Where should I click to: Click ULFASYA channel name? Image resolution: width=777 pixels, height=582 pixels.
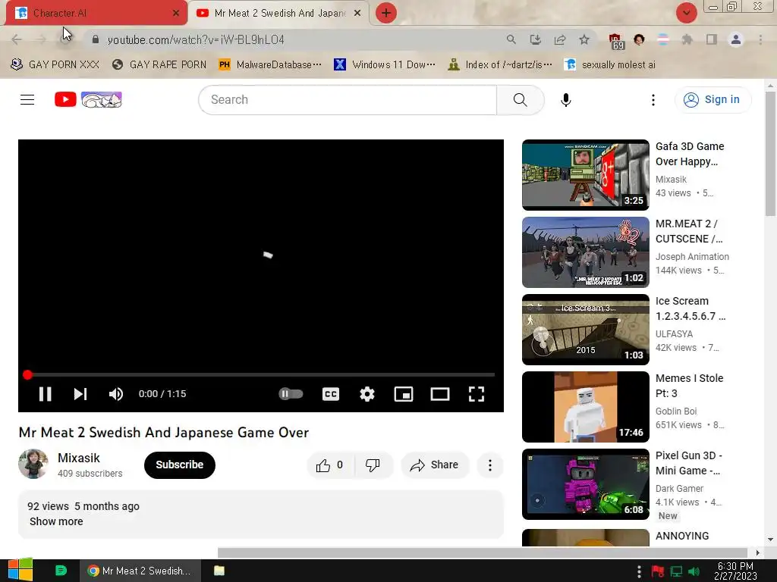coord(674,333)
